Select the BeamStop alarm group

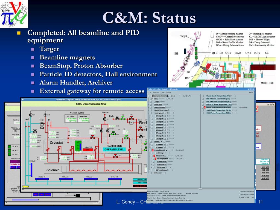click(x=158, y=104)
